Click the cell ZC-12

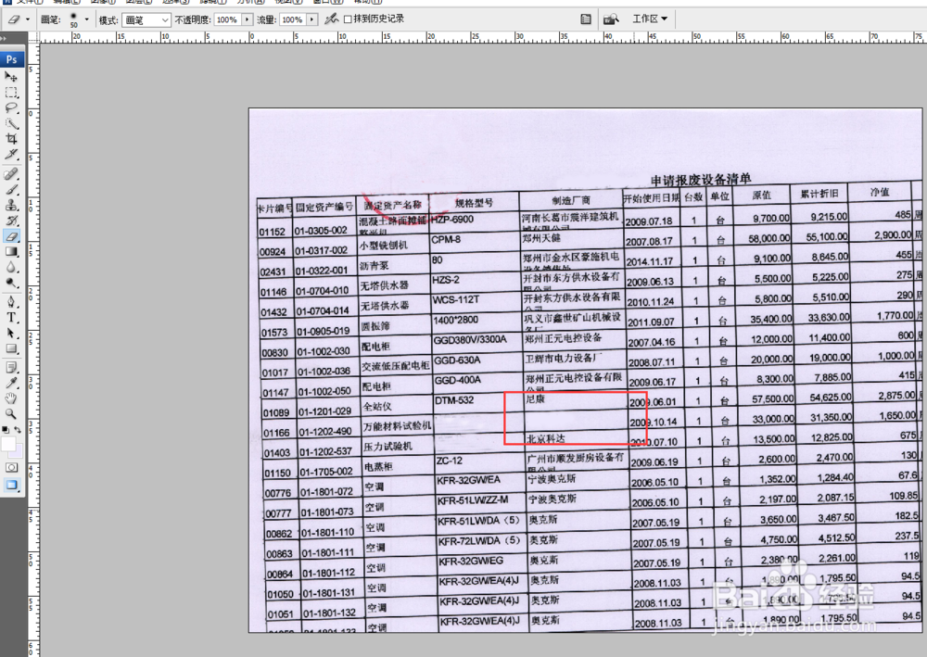[450, 461]
